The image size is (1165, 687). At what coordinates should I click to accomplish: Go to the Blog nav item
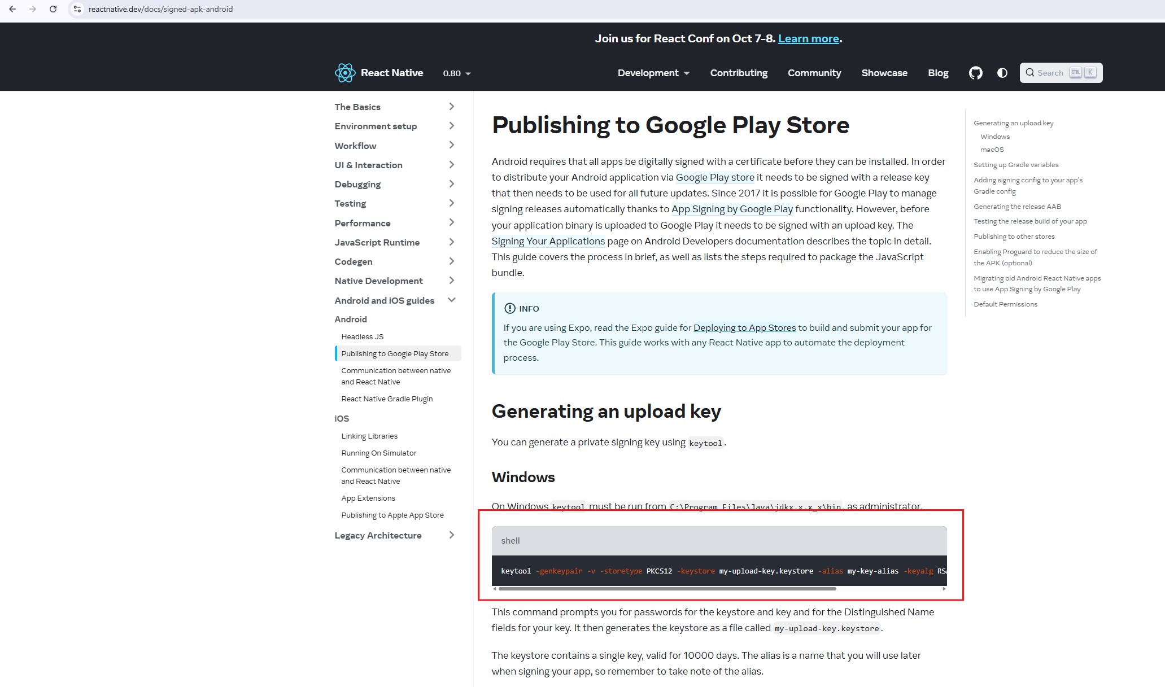coord(937,73)
